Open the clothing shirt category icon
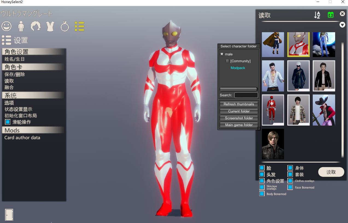 pyautogui.click(x=50, y=26)
